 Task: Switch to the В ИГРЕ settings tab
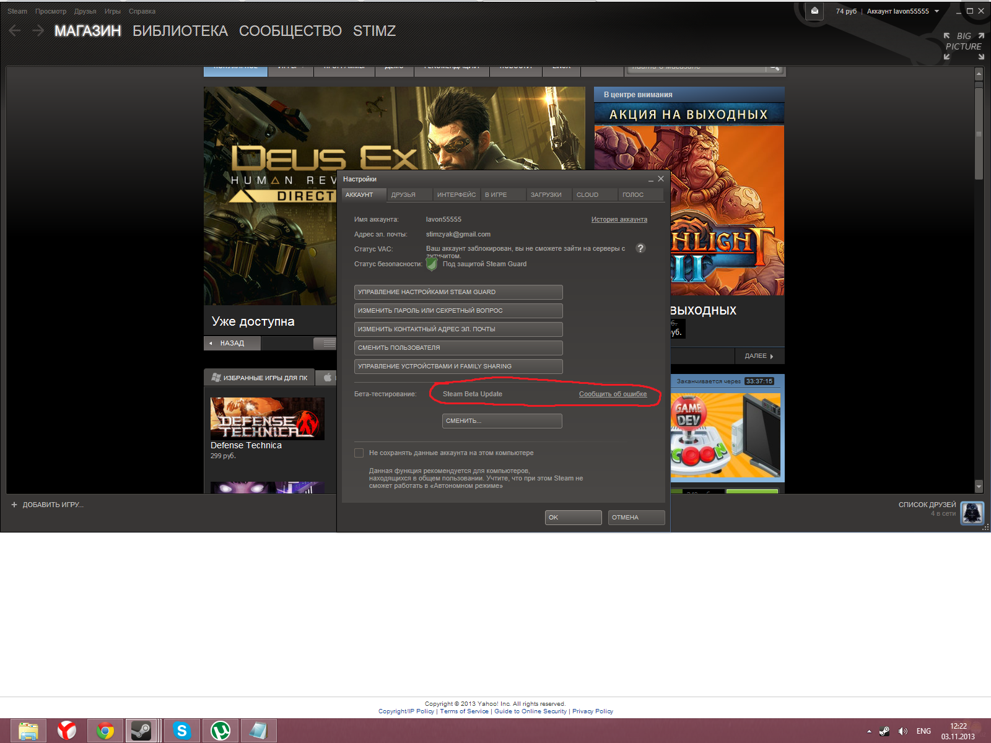503,194
